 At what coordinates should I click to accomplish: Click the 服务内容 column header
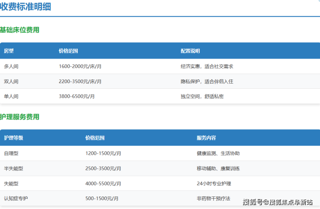[206, 138]
